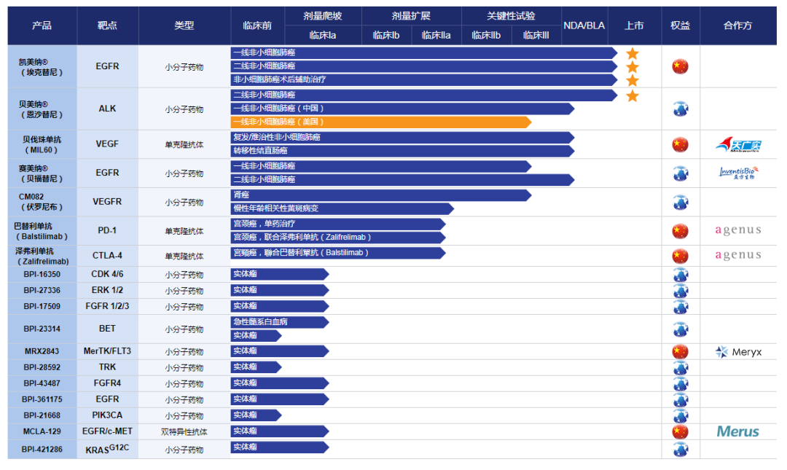Click the 临床III sub-header

536,35
